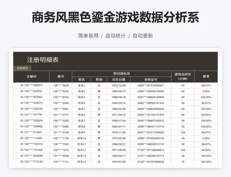Click birth date 1973/12/05

(x=119, y=85)
